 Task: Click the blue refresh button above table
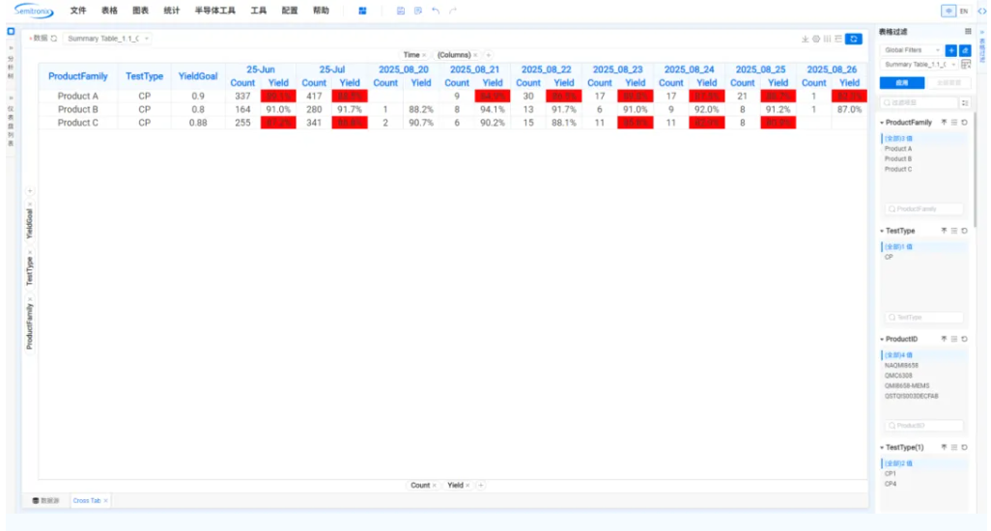[853, 39]
